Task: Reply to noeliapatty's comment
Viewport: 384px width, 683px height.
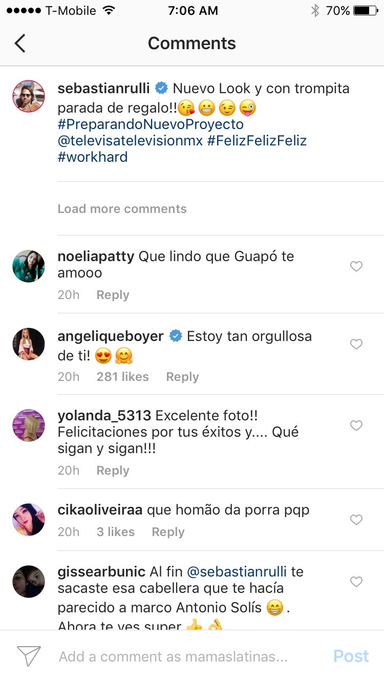Action: (113, 295)
